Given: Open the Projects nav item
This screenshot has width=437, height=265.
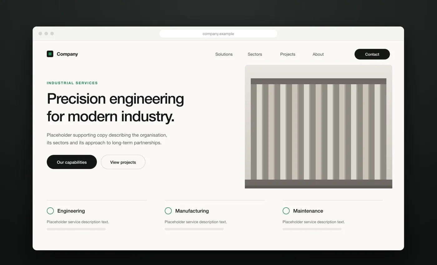Looking at the screenshot, I should 287,54.
